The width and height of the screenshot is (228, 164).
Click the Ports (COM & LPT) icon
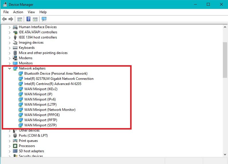pyautogui.click(x=15, y=136)
